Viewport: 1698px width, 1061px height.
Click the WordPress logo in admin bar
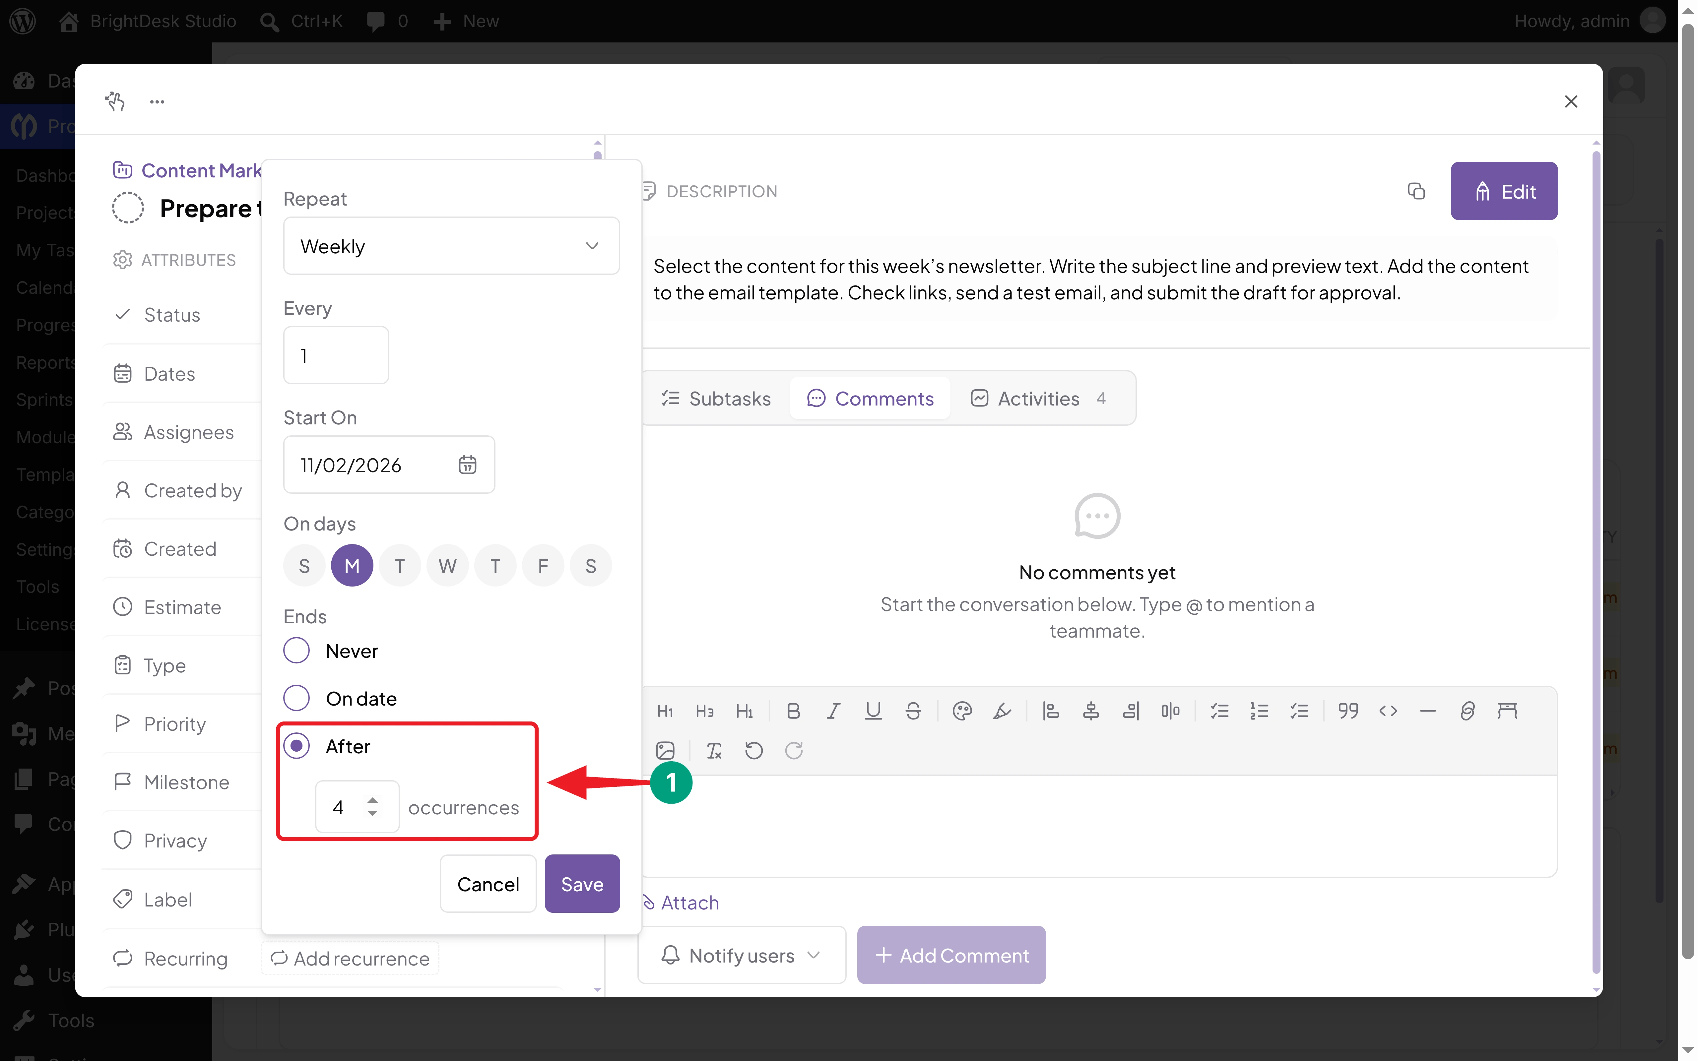pyautogui.click(x=23, y=21)
